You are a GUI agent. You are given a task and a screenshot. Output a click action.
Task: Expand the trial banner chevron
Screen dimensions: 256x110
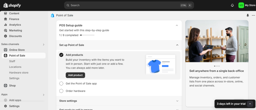click(250, 104)
